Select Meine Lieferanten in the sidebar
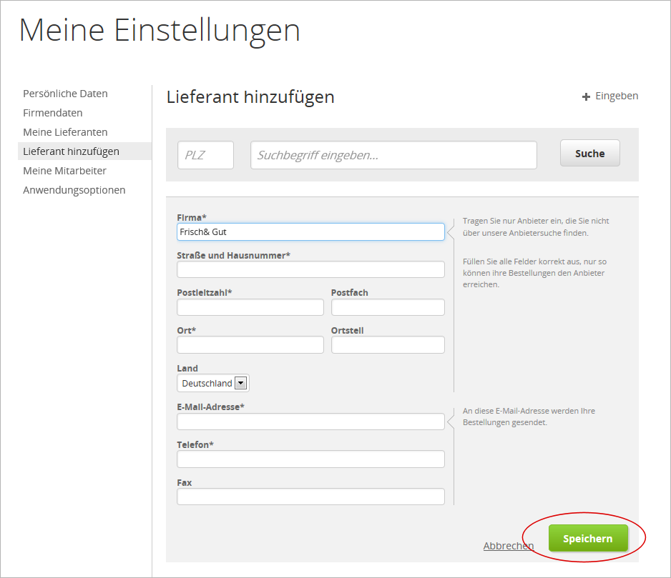This screenshot has width=671, height=578. click(65, 132)
